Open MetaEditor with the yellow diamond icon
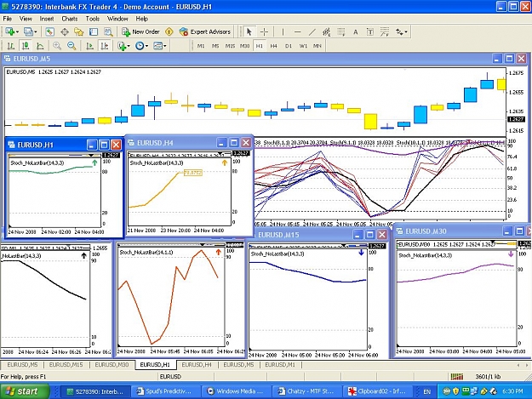 pyautogui.click(x=169, y=31)
